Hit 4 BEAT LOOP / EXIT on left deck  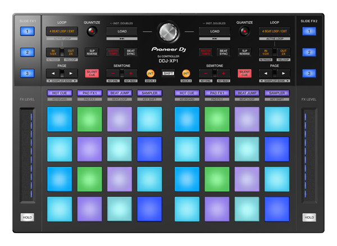tap(62, 31)
